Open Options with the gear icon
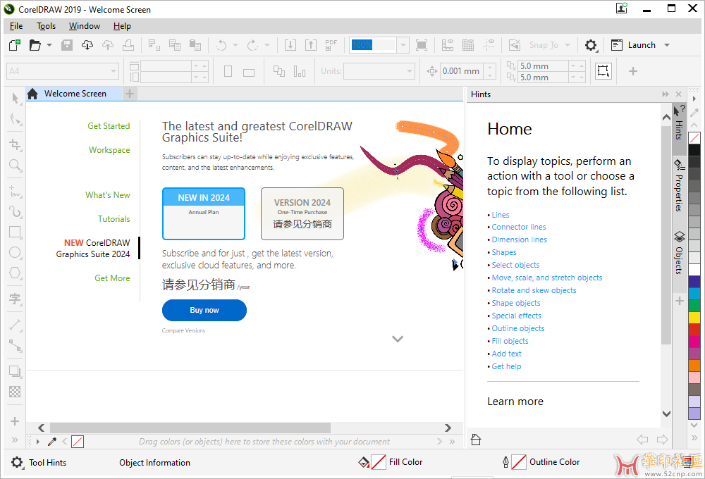The width and height of the screenshot is (705, 479). 591,45
